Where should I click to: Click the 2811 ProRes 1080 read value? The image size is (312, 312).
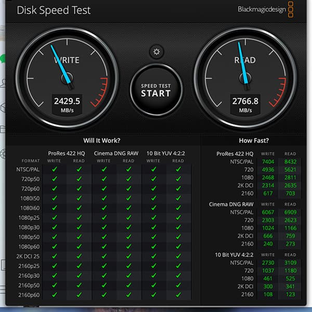tap(290, 177)
